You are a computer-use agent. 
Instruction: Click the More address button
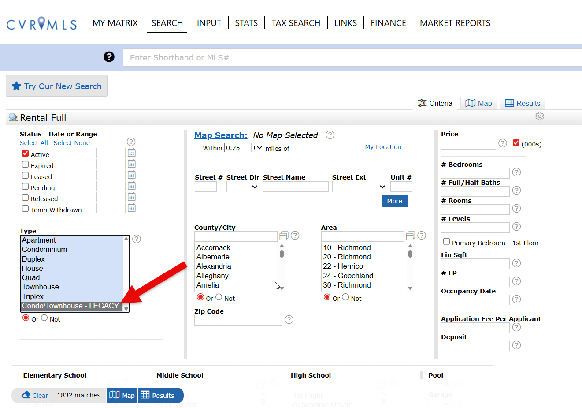point(394,201)
